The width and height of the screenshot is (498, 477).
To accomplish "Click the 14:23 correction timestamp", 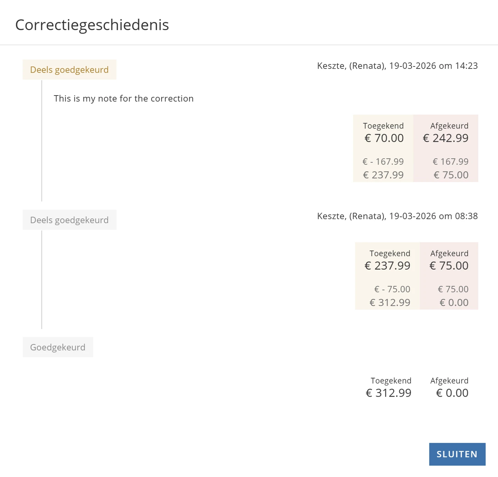I will [397, 66].
